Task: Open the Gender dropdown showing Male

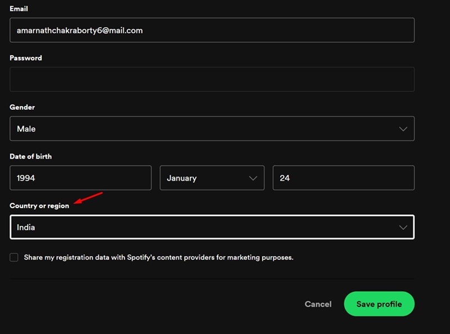Action: coord(212,129)
